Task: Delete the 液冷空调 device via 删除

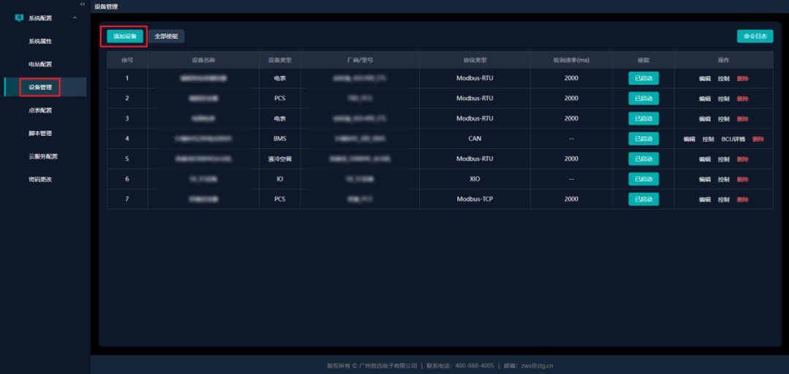Action: coord(743,159)
